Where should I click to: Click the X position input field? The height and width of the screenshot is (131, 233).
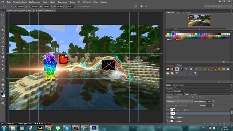pyautogui.click(x=21, y=7)
